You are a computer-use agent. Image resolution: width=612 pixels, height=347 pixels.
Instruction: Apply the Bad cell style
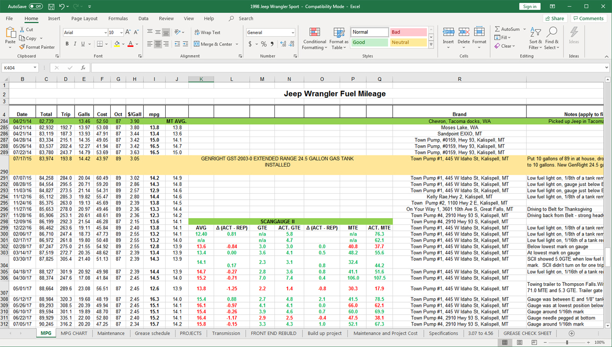pos(408,32)
